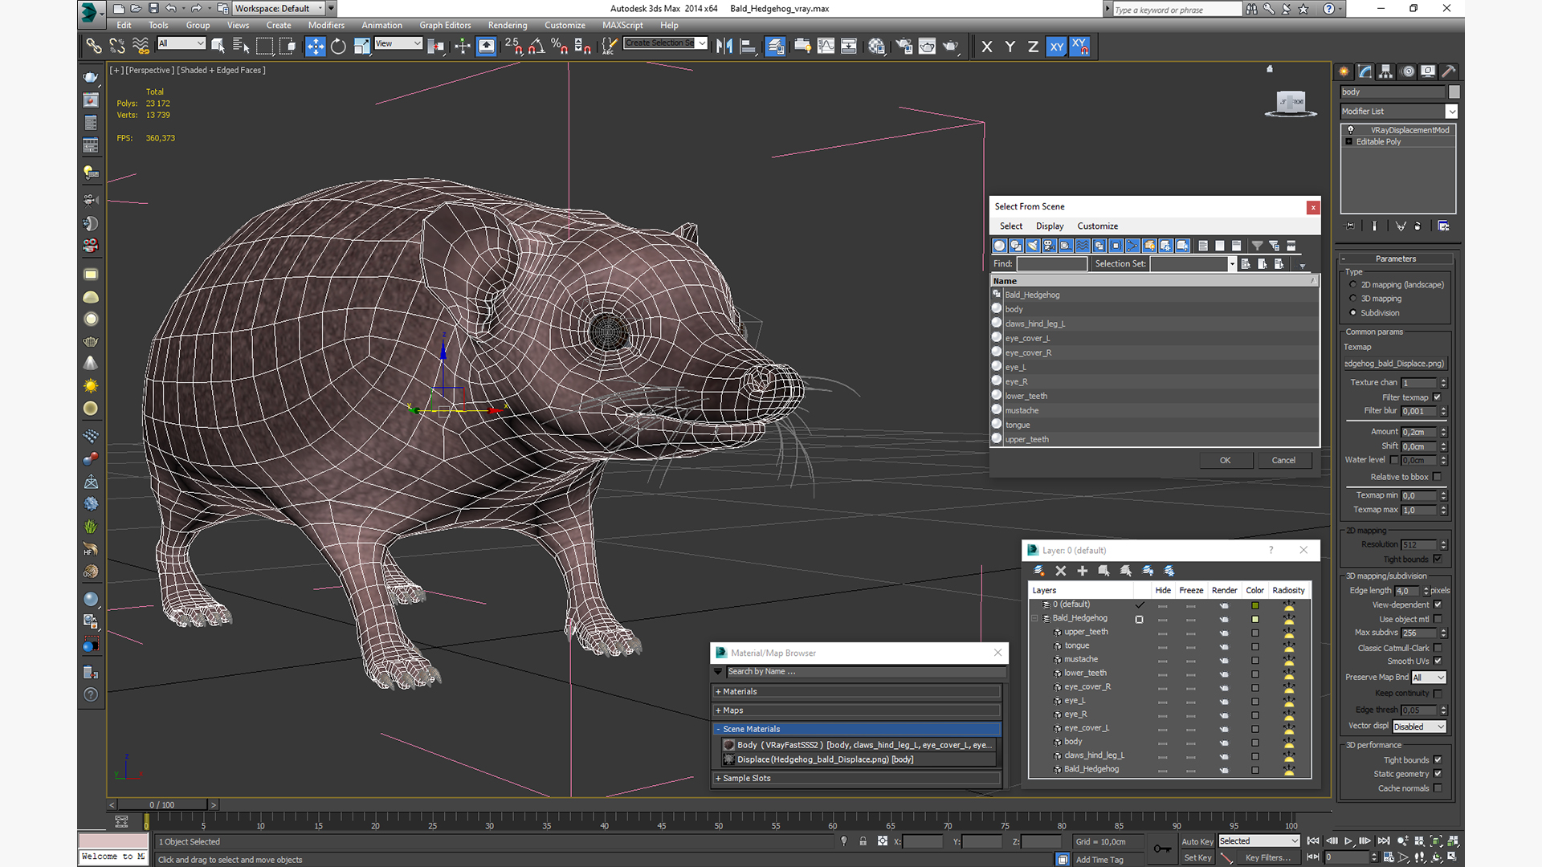Click the Play Animation button
The height and width of the screenshot is (867, 1542).
click(1348, 841)
